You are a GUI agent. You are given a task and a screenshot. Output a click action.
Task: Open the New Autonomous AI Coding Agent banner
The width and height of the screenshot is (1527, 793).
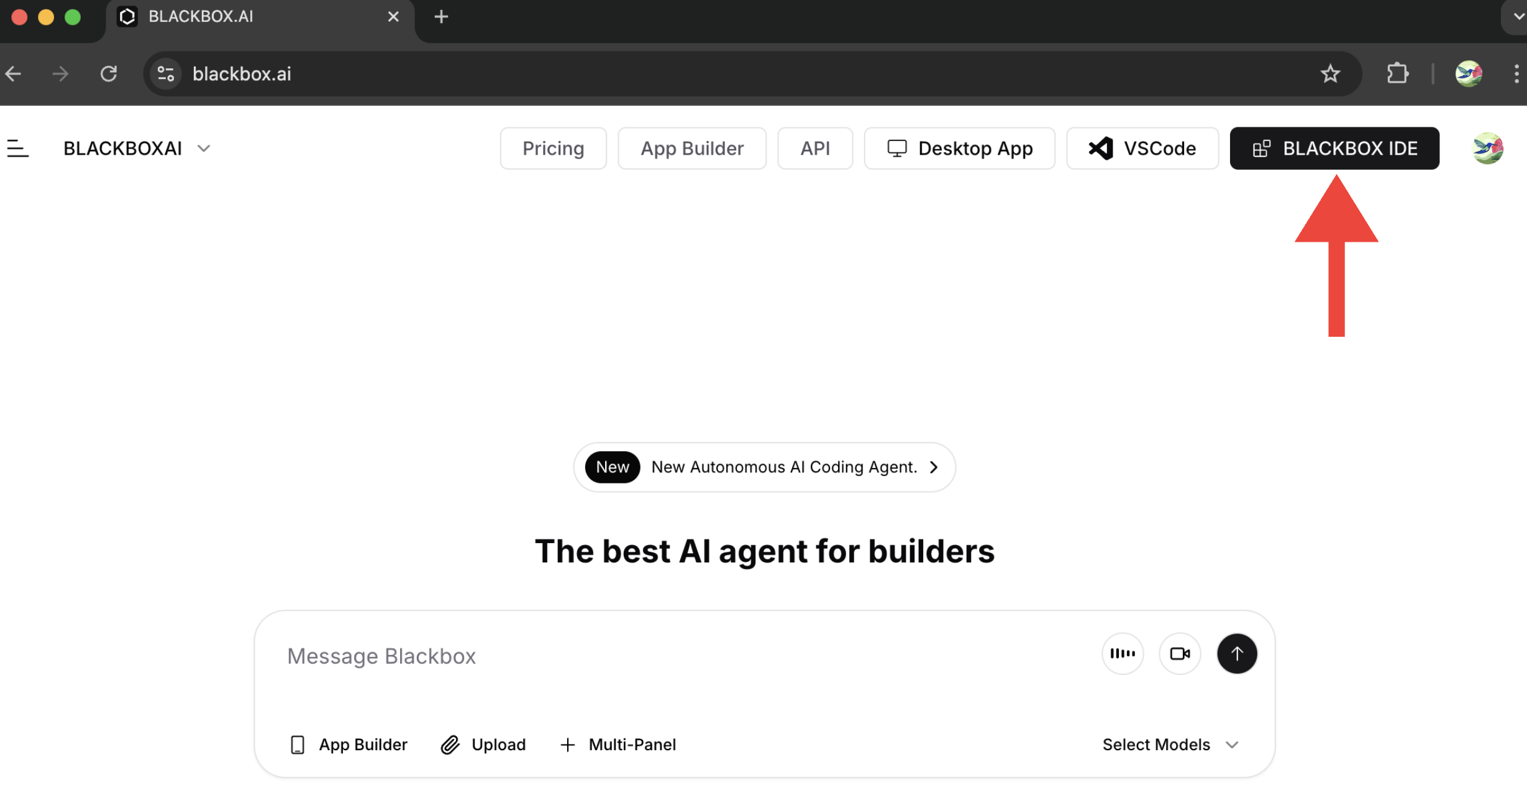click(x=764, y=467)
